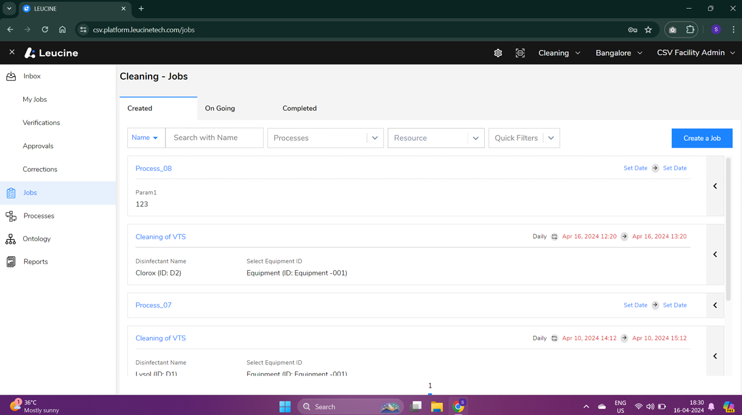Go to browser home page icon
Screen dimensions: 742x415
coord(62,30)
